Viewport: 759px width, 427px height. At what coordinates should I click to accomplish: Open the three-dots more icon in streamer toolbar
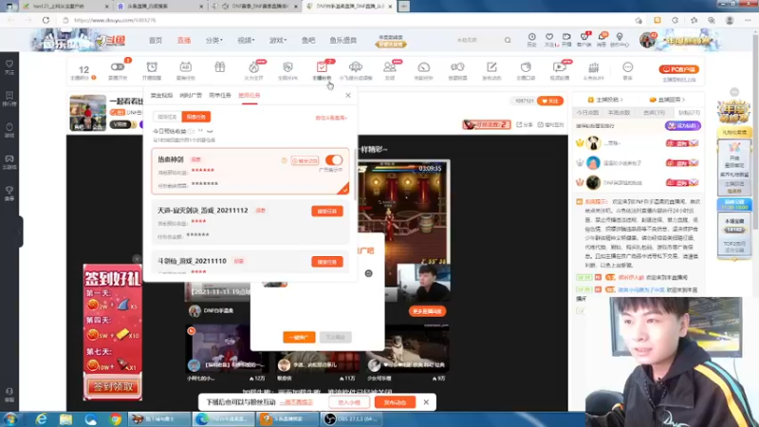pyautogui.click(x=628, y=66)
